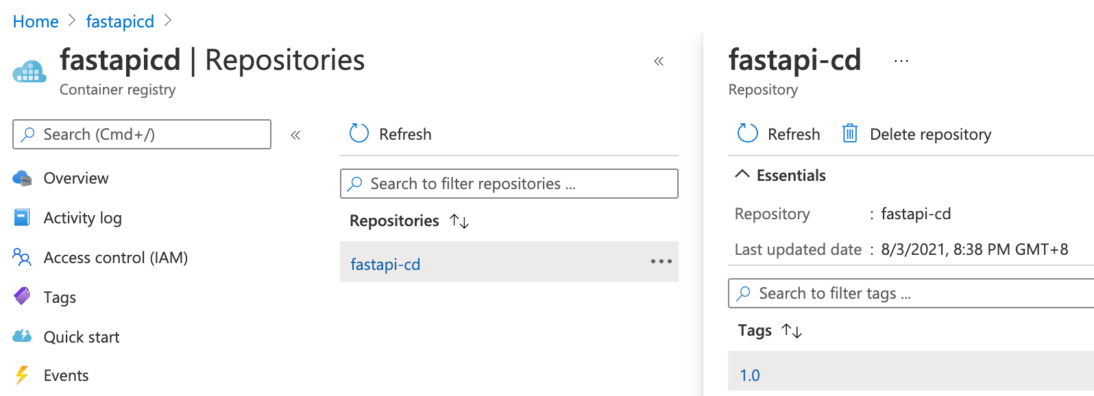1094x396 pixels.
Task: Click the purple Tags icon in sidebar
Action: [x=22, y=297]
